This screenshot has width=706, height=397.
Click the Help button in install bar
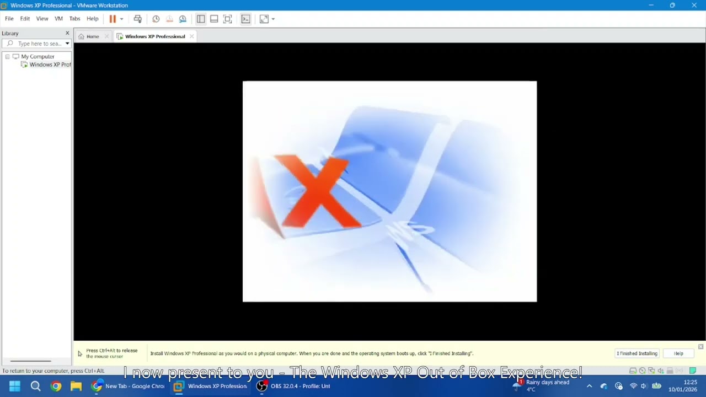click(678, 353)
